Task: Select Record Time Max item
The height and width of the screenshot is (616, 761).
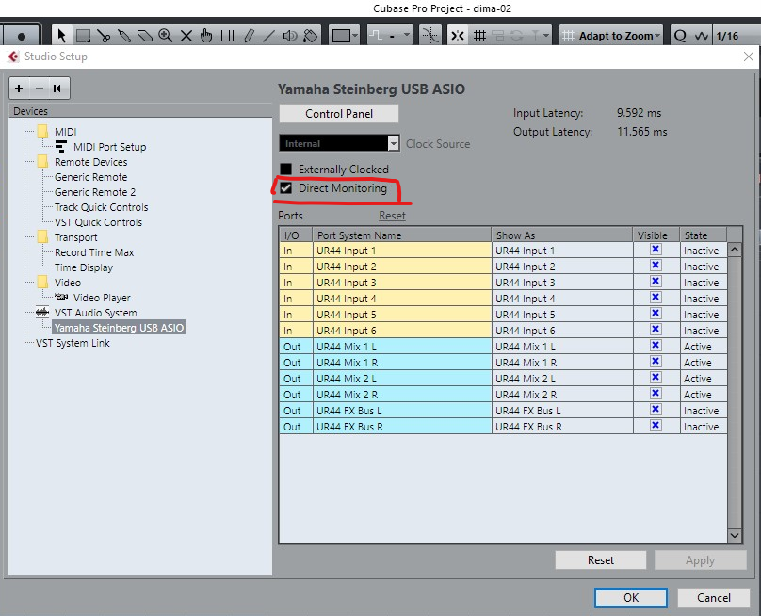Action: 94,251
